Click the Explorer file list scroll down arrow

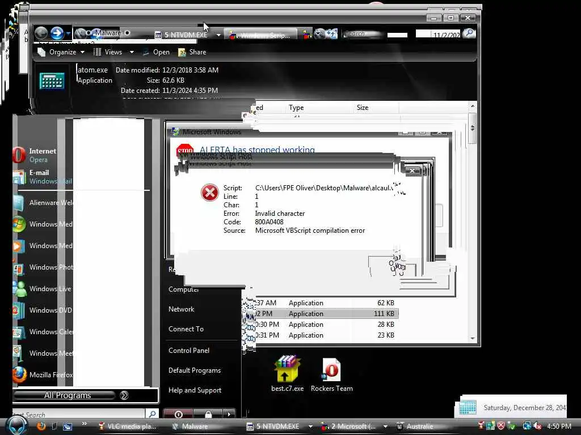click(473, 338)
